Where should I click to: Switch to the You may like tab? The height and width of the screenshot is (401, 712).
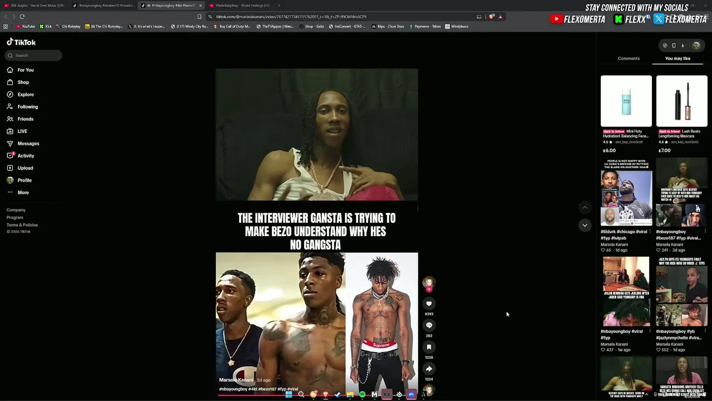(678, 58)
